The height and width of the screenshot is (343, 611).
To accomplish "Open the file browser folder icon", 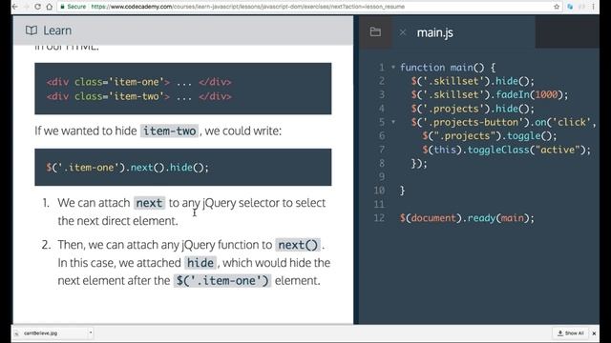I will point(375,31).
